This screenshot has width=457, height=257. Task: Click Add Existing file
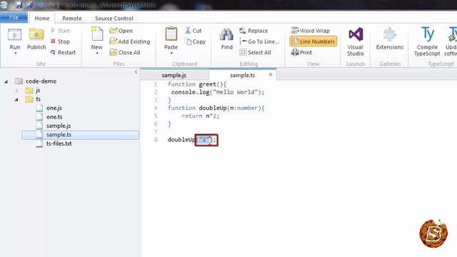pyautogui.click(x=130, y=41)
